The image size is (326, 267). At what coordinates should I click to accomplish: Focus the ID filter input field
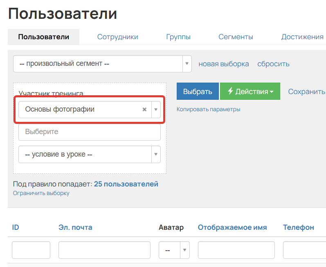pyautogui.click(x=31, y=250)
